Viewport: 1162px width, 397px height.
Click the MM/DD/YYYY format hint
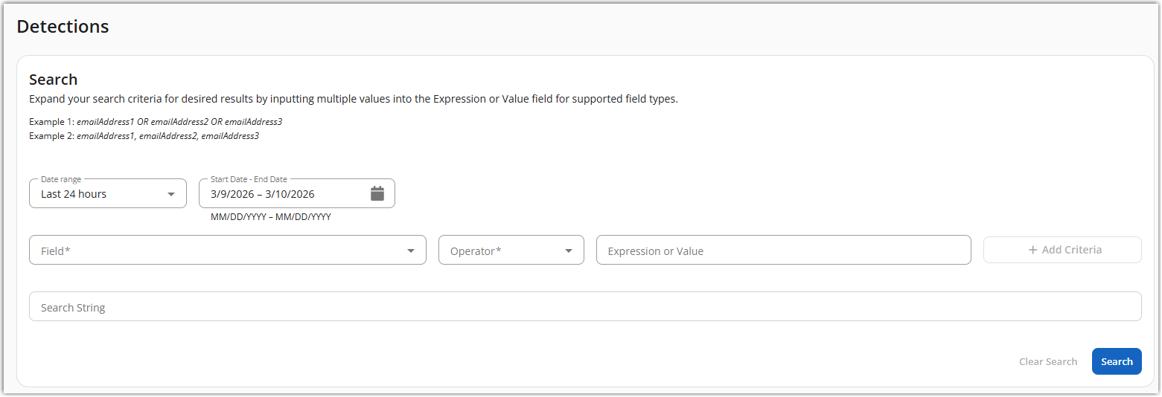click(270, 217)
